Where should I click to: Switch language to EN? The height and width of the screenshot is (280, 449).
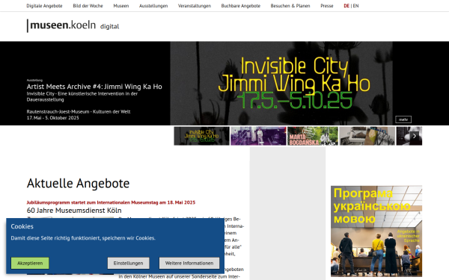click(x=355, y=6)
